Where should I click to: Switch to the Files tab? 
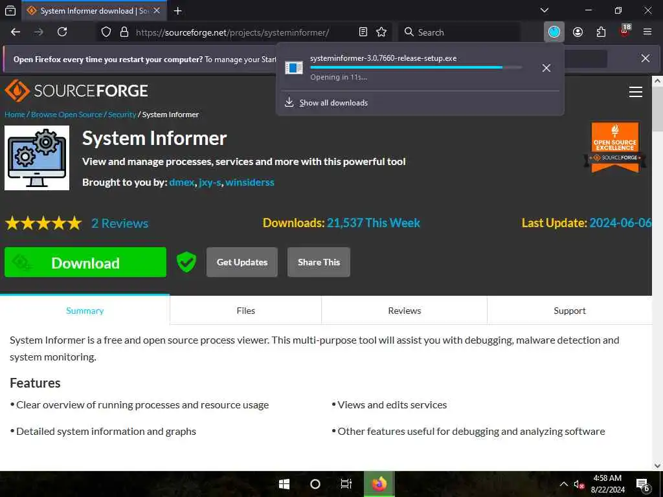click(x=245, y=311)
